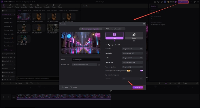Image resolution: width=200 pixels, height=108 pixels.
Task: Click the Guardar para path field
Action: click(84, 64)
